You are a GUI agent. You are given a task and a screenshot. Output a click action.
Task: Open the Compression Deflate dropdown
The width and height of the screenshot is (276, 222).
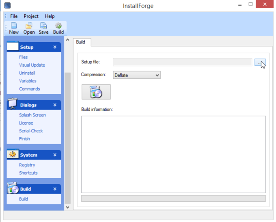tap(137, 75)
